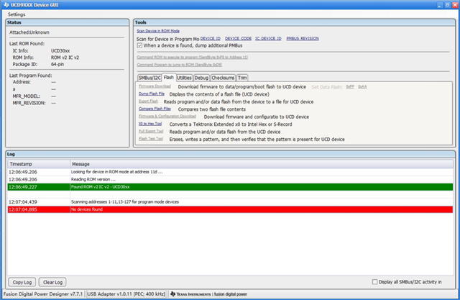Enable Display all SMBus/I2C activity checkbox
The image size is (460, 300).
point(374,282)
